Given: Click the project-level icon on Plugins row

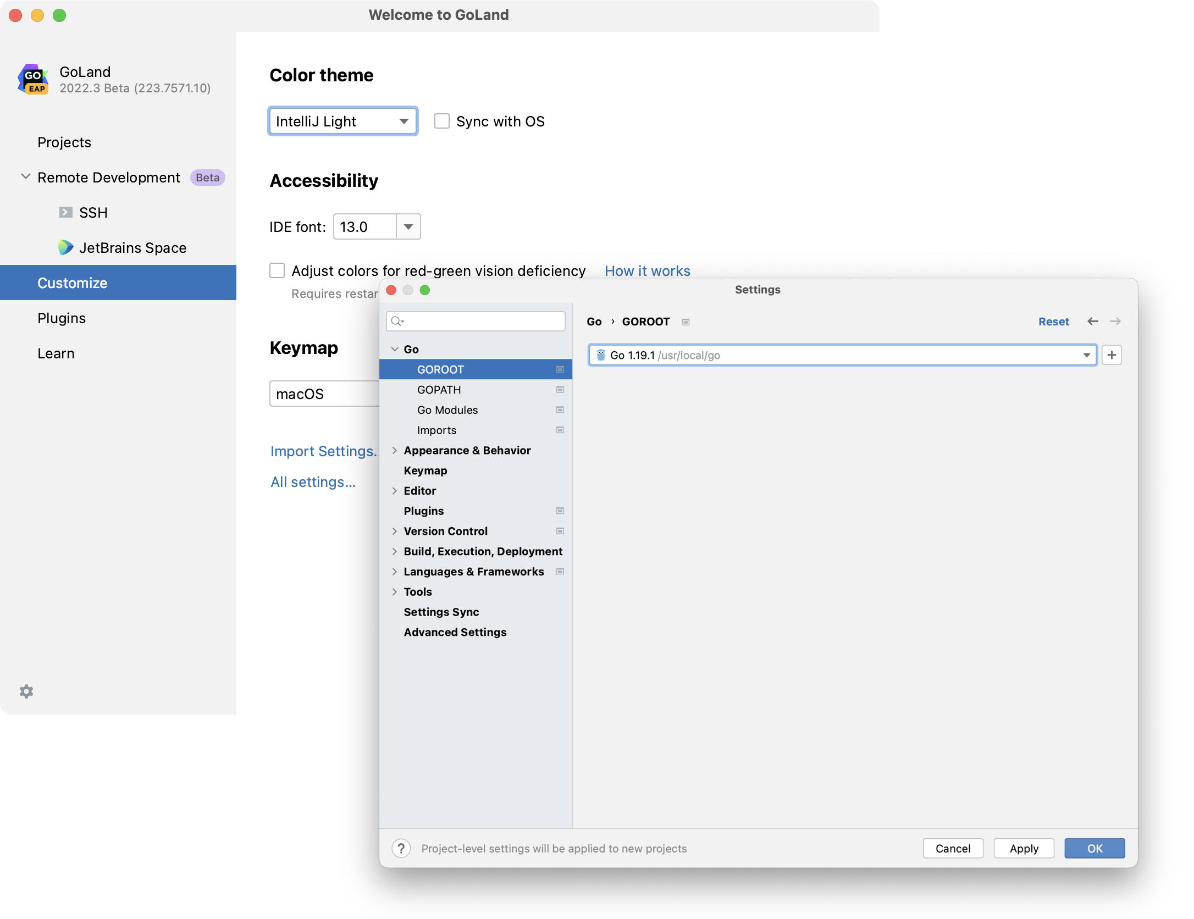Looking at the screenshot, I should pyautogui.click(x=560, y=511).
